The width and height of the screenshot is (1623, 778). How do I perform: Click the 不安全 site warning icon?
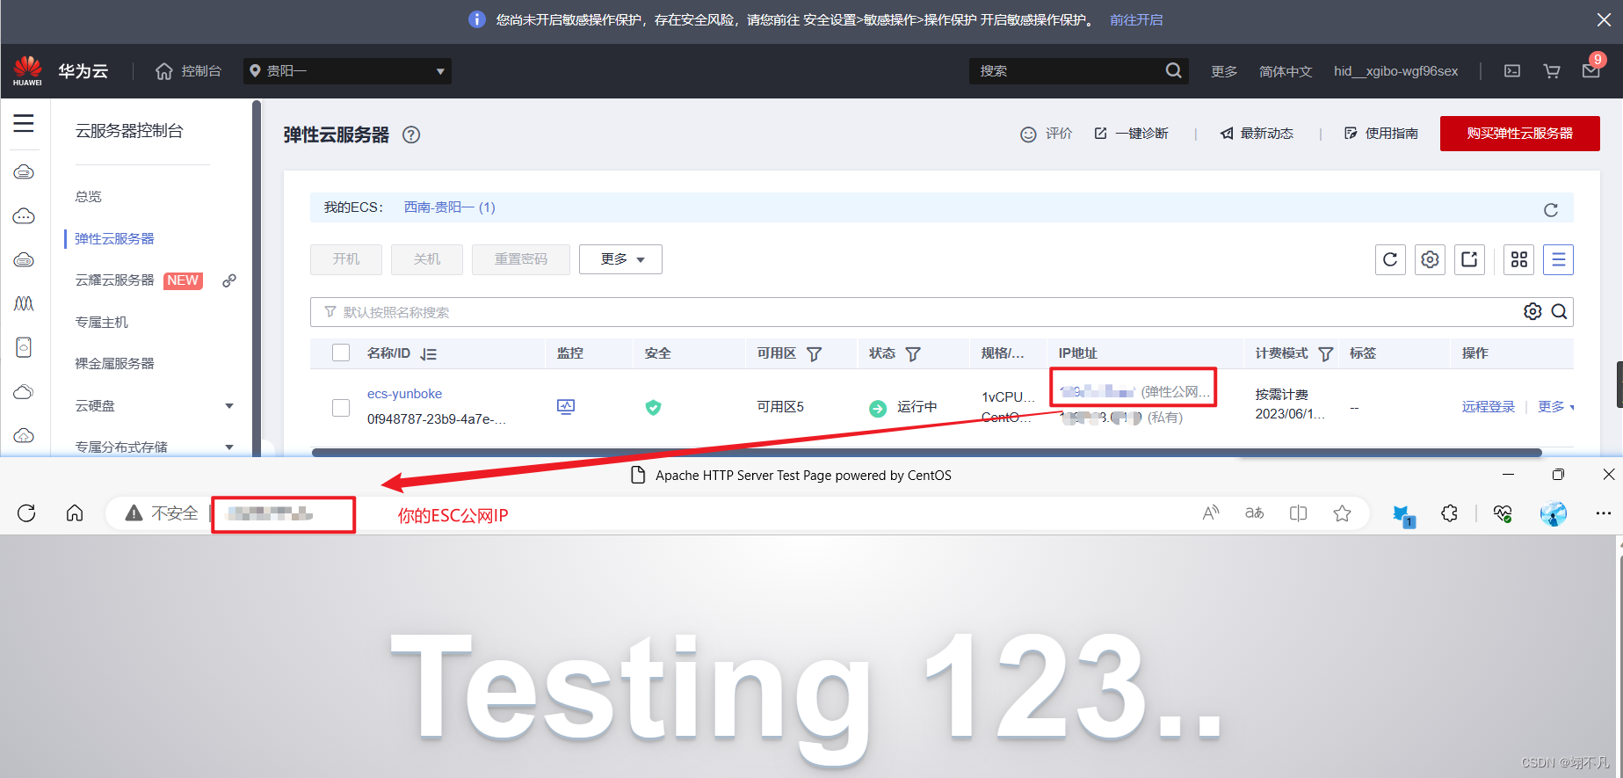click(x=134, y=513)
